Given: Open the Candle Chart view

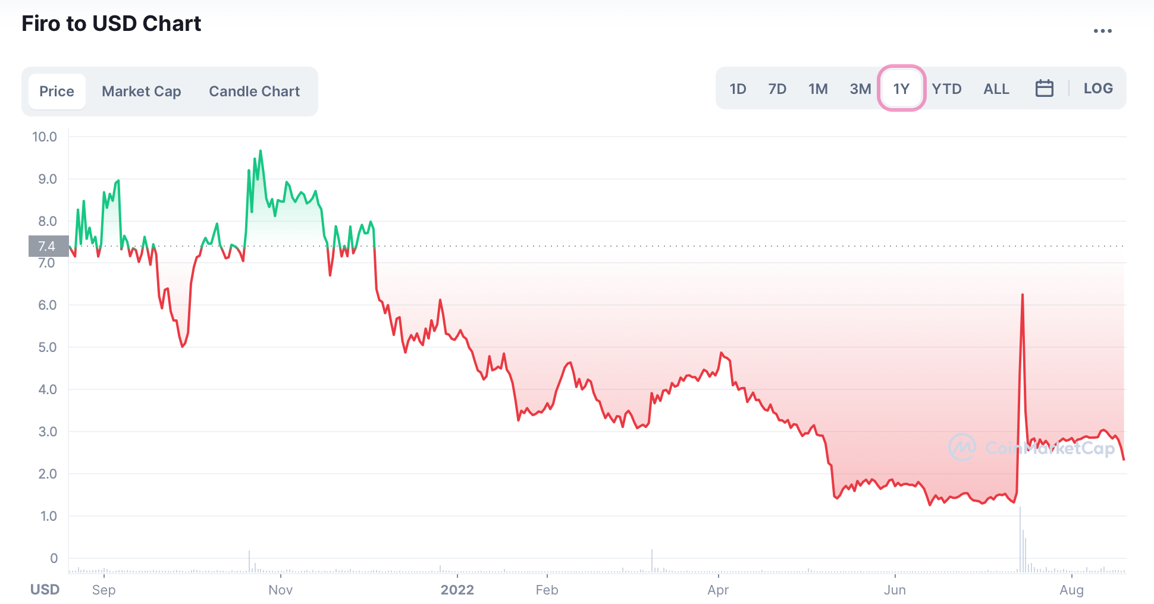Looking at the screenshot, I should pos(254,92).
